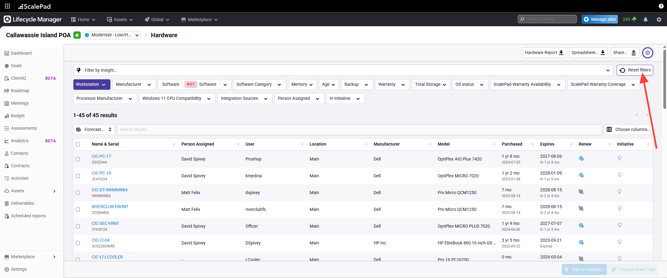The height and width of the screenshot is (278, 667).
Task: Open the app launcher grid icon
Action: click(7, 6)
